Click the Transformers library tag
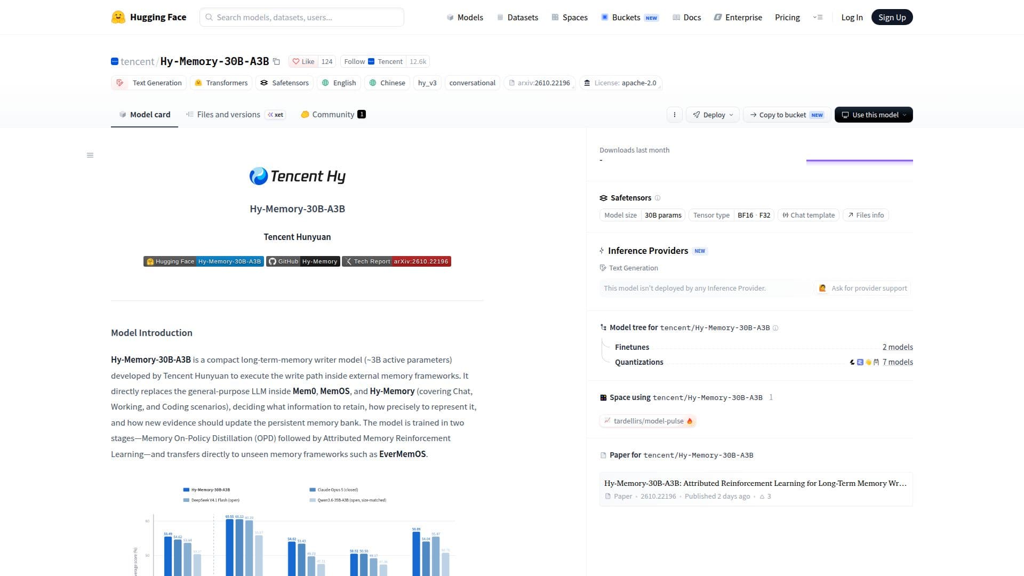This screenshot has height=576, width=1024. point(221,83)
